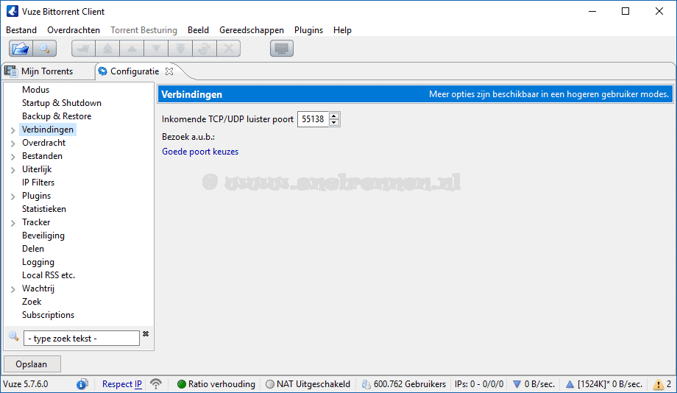Viewport: 677px width, 393px height.
Task: Open the Help menu
Action: [x=342, y=29]
